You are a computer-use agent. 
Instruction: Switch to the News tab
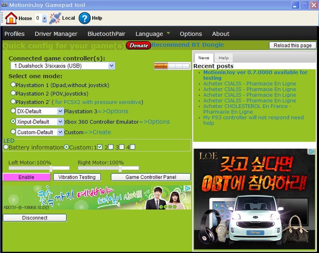coord(204,58)
